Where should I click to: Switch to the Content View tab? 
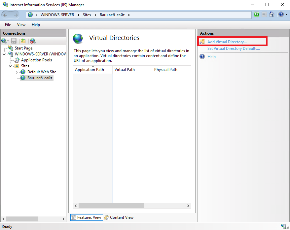[x=119, y=217]
